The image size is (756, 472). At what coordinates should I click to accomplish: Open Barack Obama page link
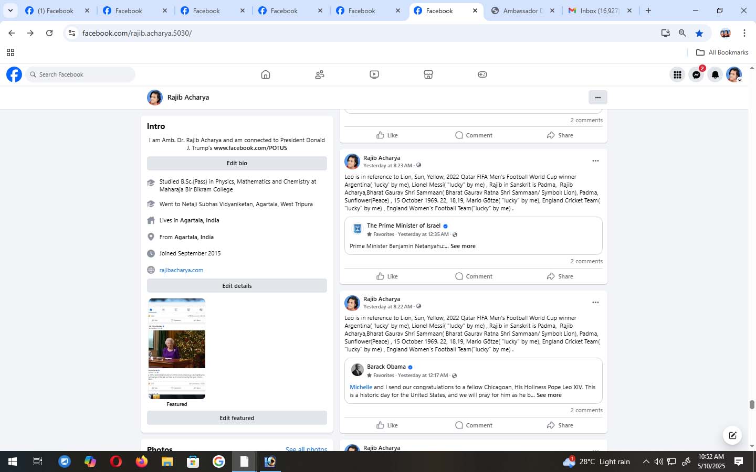(386, 367)
